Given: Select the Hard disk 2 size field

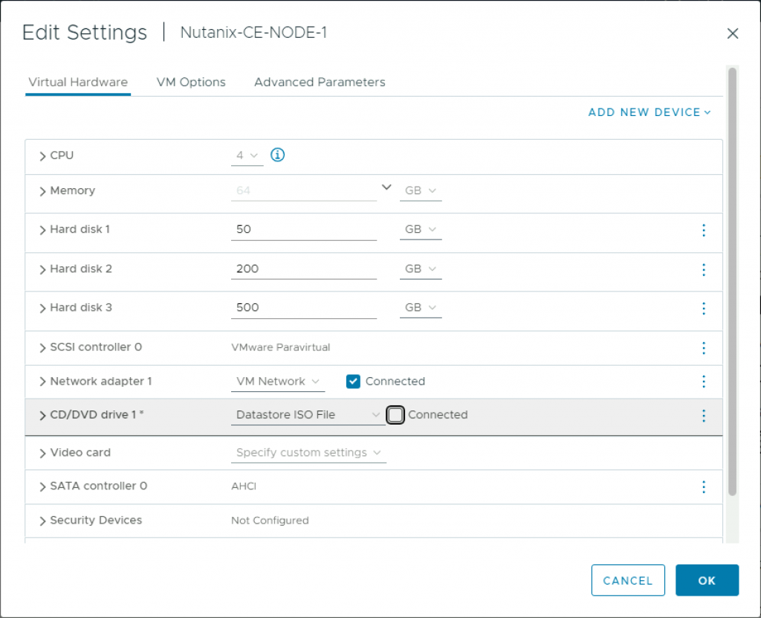Looking at the screenshot, I should (303, 268).
